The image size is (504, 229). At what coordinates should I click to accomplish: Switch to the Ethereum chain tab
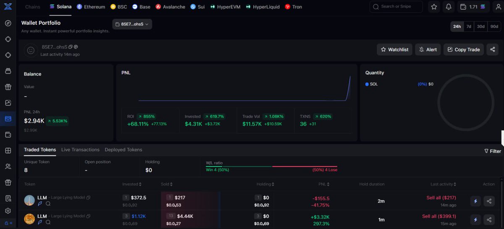click(x=91, y=7)
